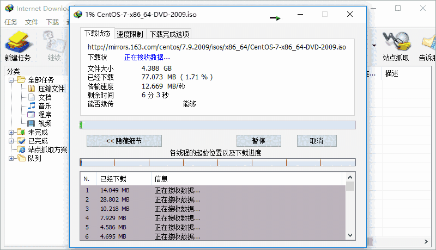Click the 信息 column header in thread list

coord(247,179)
